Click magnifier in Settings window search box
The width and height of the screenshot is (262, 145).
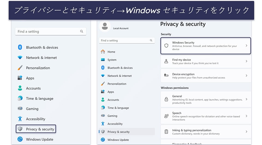click(x=151, y=40)
